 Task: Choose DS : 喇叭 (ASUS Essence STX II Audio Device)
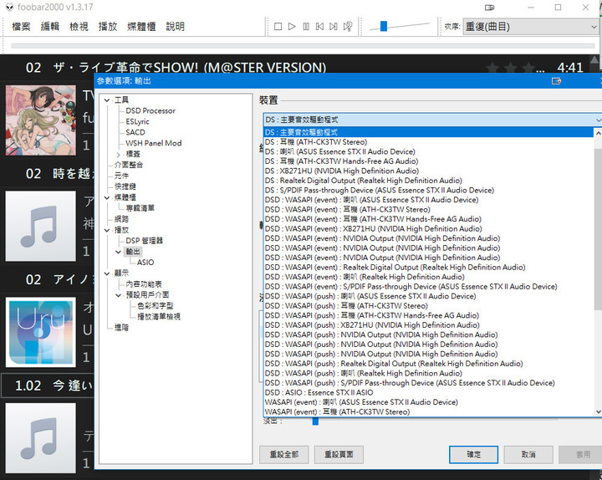[428, 151]
